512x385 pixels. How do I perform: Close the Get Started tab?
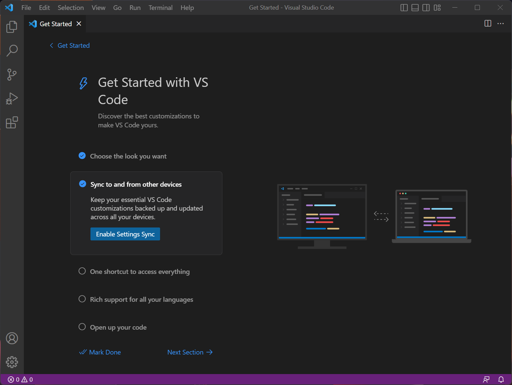tap(79, 24)
